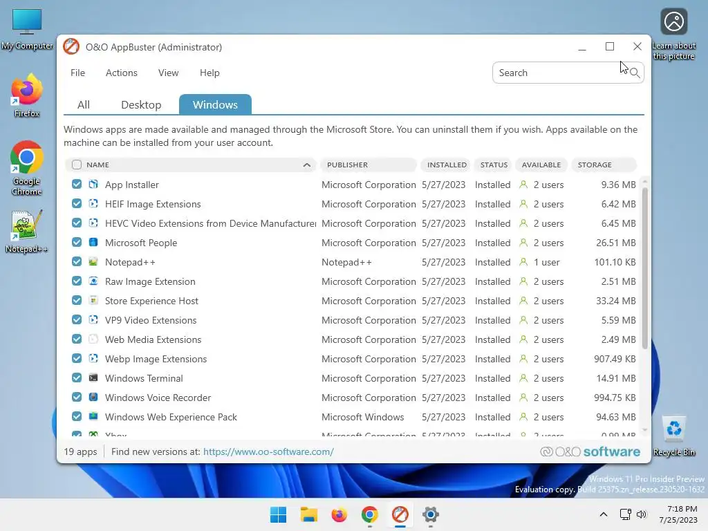Click the Learn about this picture icon
This screenshot has height=531, width=708.
click(x=673, y=35)
